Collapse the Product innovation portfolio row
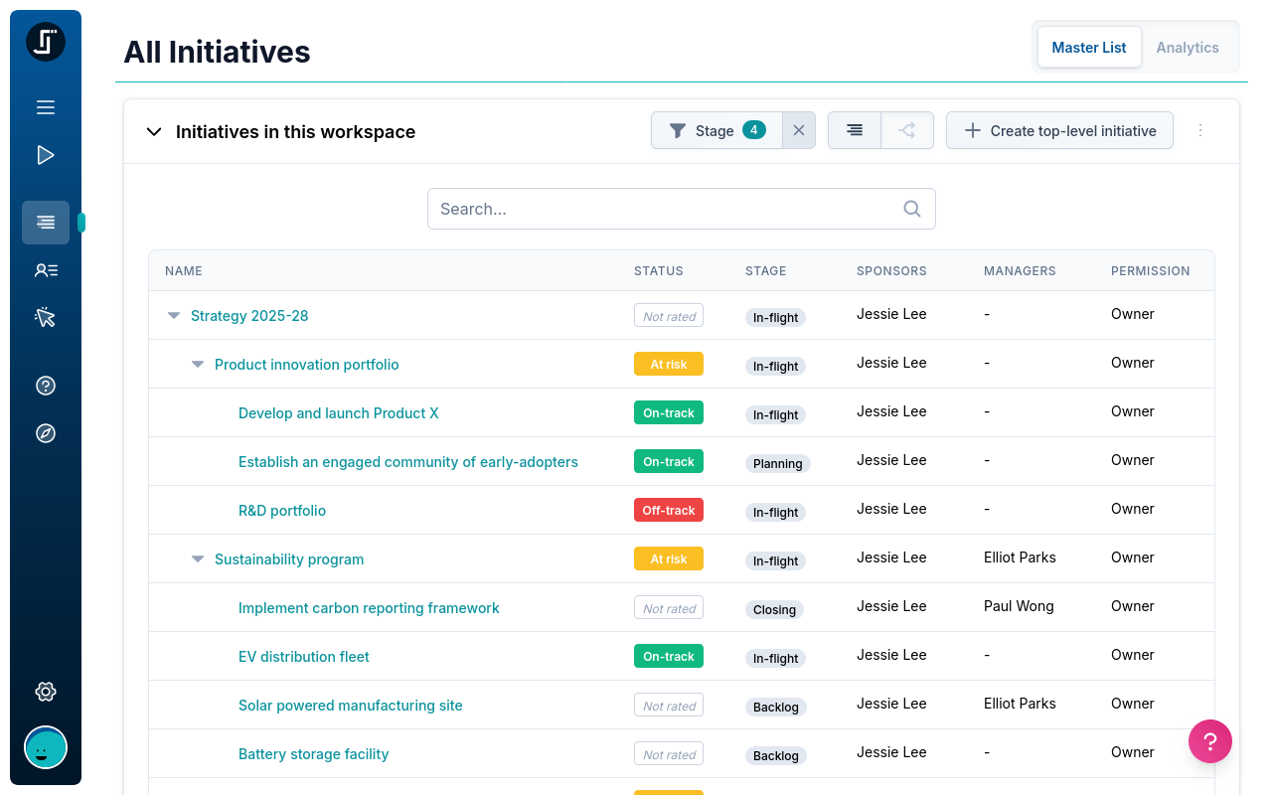The height and width of the screenshot is (795, 1272). tap(198, 365)
